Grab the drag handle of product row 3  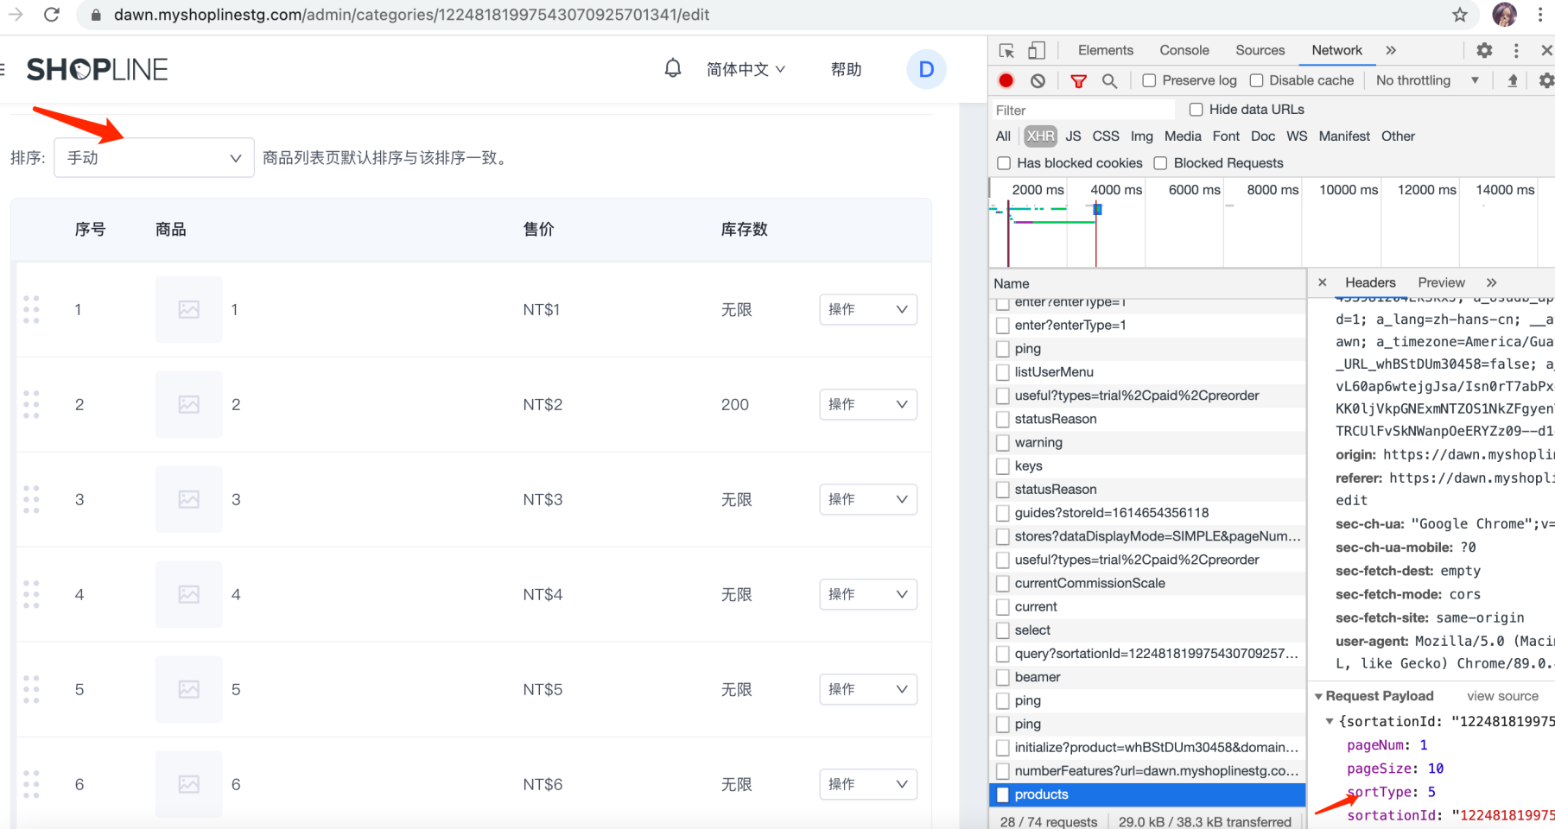(x=31, y=499)
